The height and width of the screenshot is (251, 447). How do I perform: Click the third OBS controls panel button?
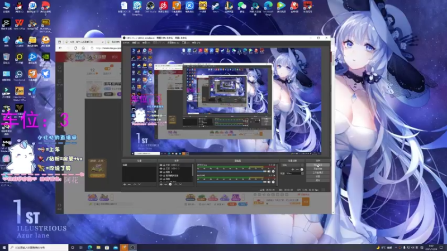tap(318, 172)
